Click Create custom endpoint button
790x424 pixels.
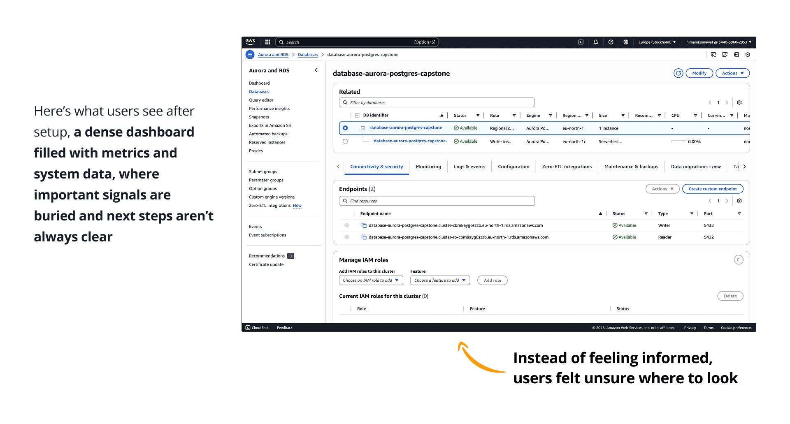click(713, 189)
